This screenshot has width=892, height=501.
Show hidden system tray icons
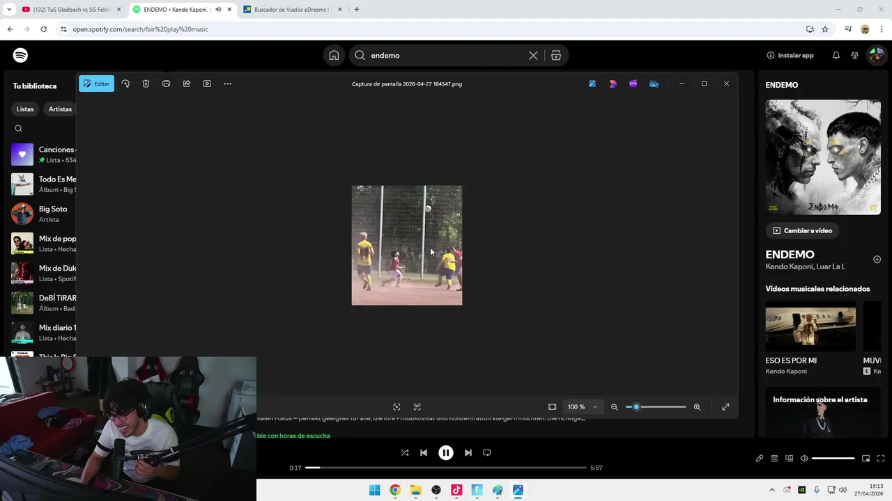(771, 491)
